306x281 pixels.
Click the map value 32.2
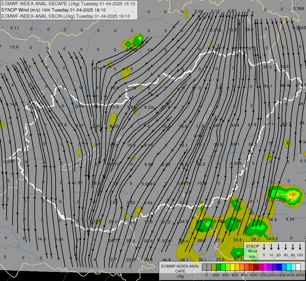point(201,164)
